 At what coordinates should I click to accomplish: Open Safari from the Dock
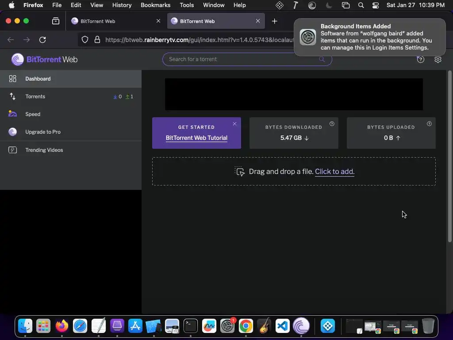click(80, 326)
